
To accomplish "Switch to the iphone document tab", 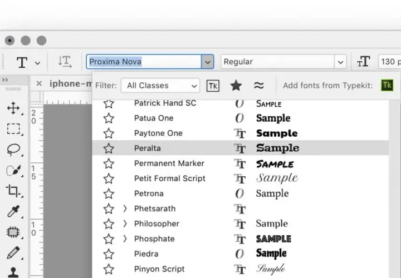I will pos(71,83).
